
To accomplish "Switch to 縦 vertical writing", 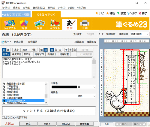I will tap(46, 50).
